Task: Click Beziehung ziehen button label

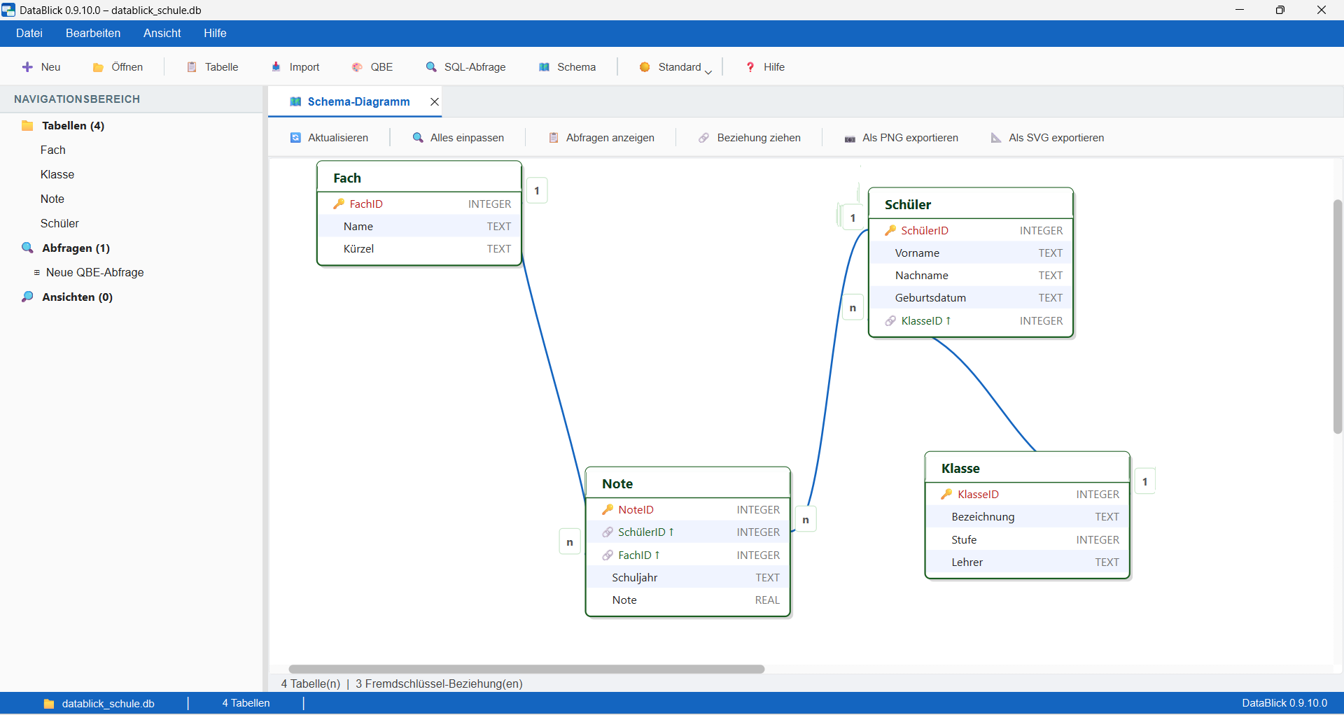Action: (759, 138)
